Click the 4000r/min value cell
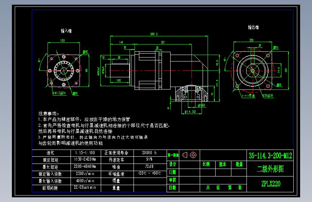The width and height of the screenshot is (312, 202). pos(86,181)
